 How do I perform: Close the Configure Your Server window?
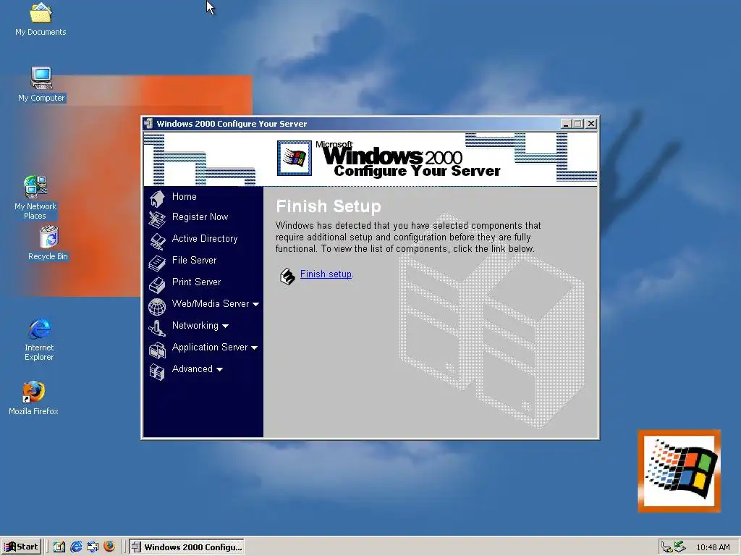click(x=591, y=124)
